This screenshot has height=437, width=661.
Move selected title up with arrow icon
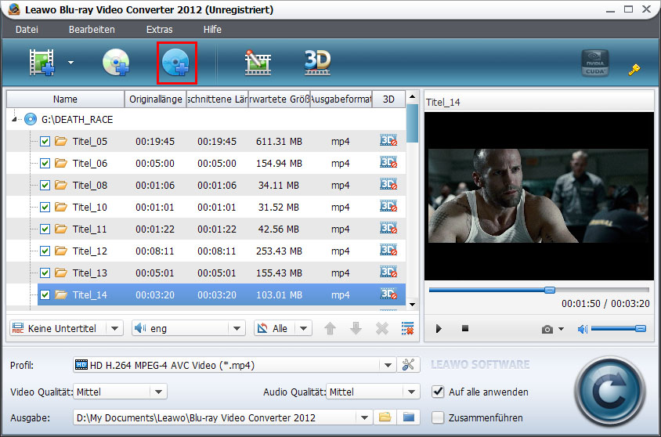(330, 328)
